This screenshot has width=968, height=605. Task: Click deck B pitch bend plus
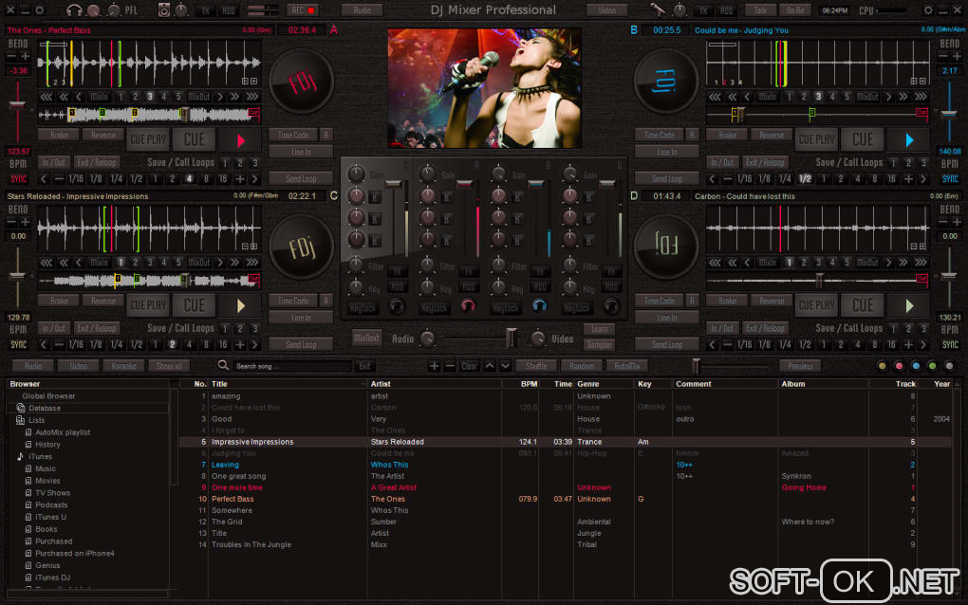(957, 56)
